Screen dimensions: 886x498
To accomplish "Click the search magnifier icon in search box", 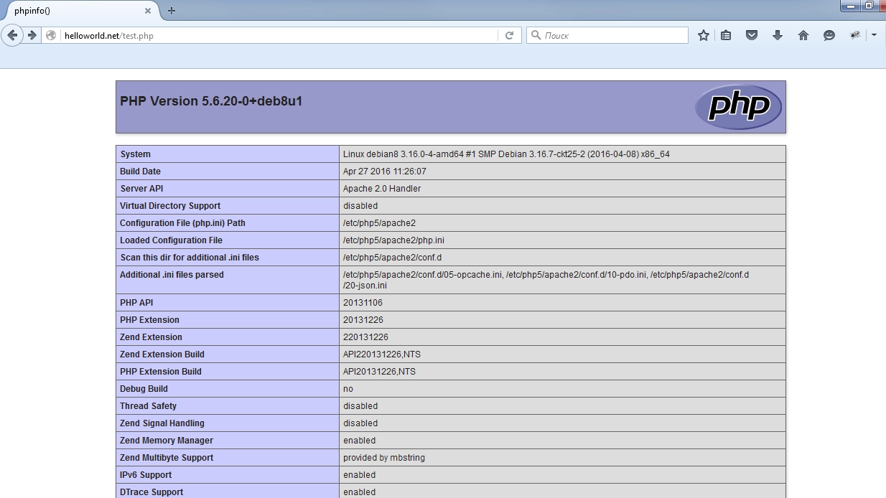I will (x=536, y=35).
